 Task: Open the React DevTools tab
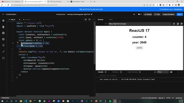click(x=133, y=72)
